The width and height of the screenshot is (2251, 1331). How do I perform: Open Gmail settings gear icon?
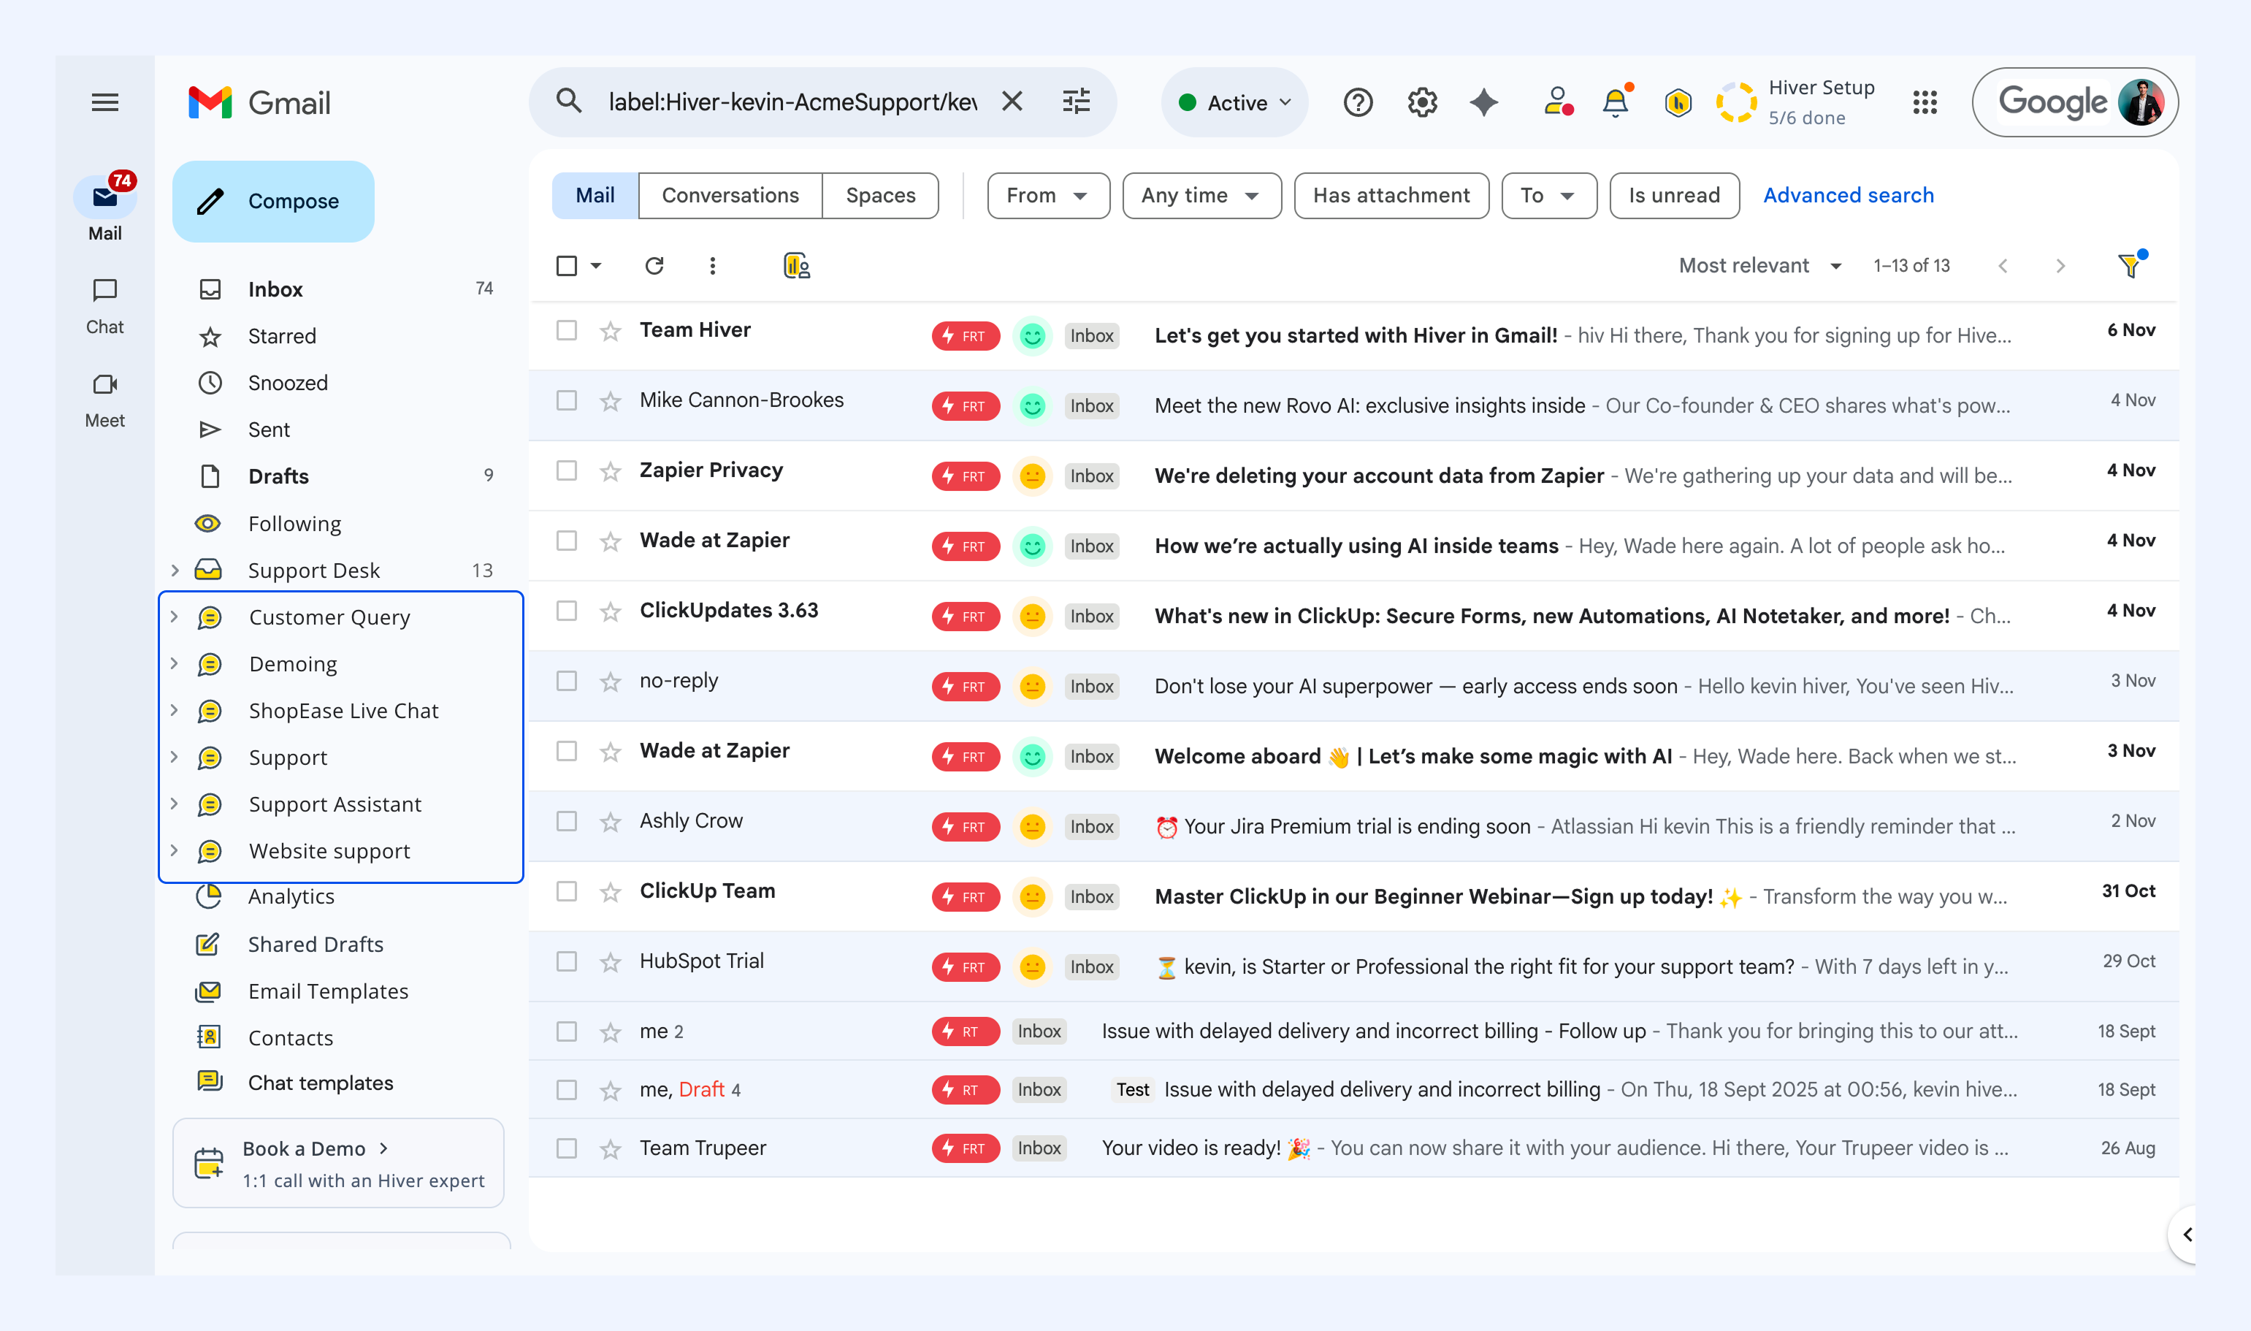[1422, 102]
